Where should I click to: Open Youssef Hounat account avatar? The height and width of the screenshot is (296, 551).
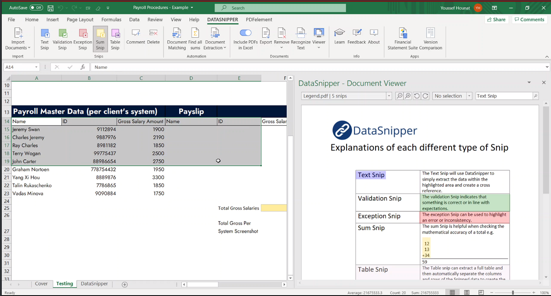[478, 8]
